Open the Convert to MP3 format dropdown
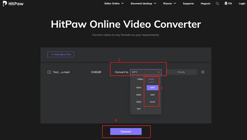 tap(146, 72)
